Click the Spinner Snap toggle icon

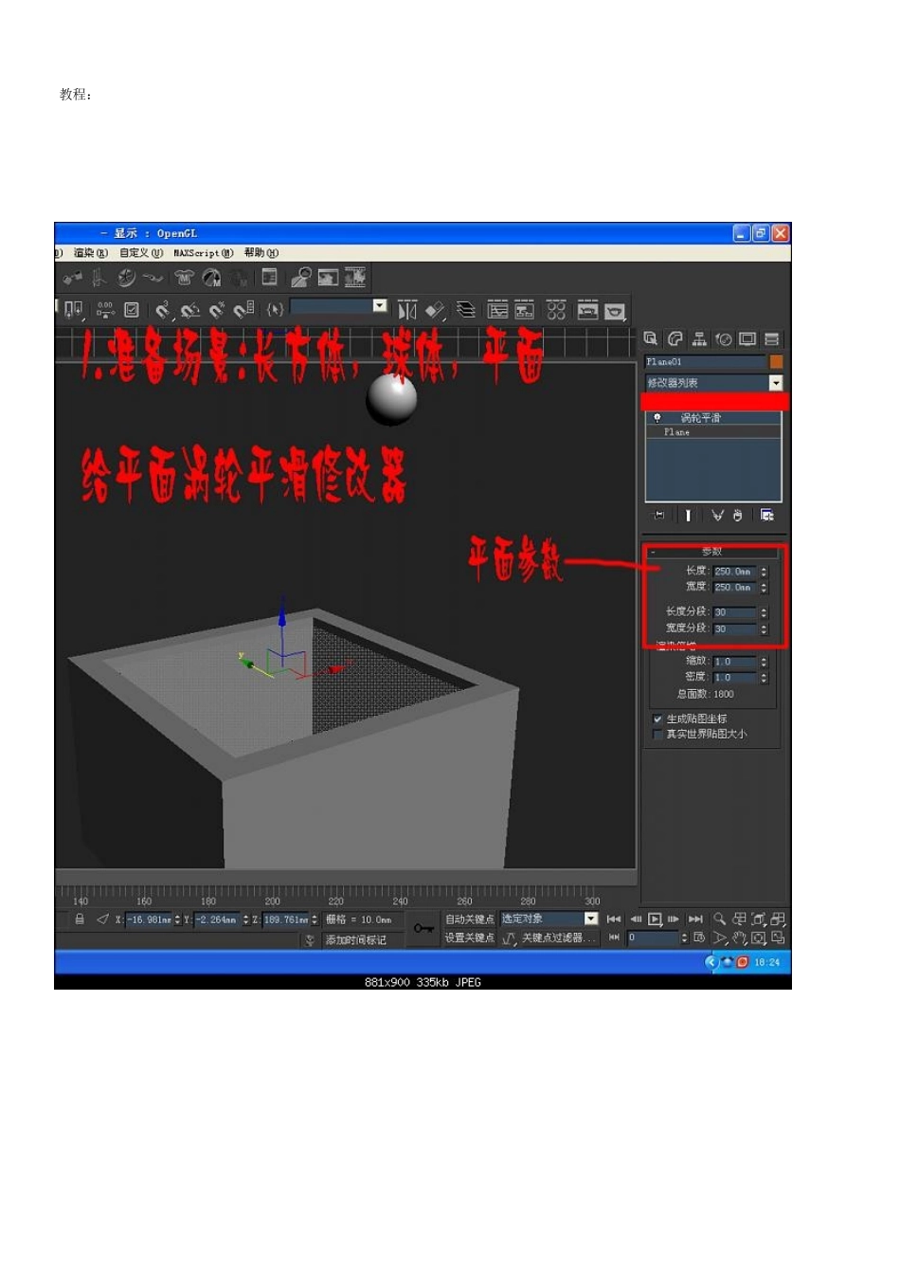point(243,309)
